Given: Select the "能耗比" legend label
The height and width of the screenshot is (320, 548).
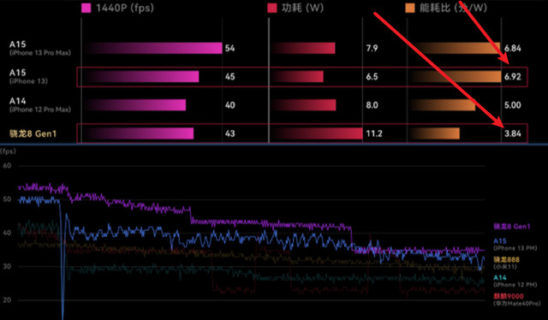Looking at the screenshot, I should point(453,8).
